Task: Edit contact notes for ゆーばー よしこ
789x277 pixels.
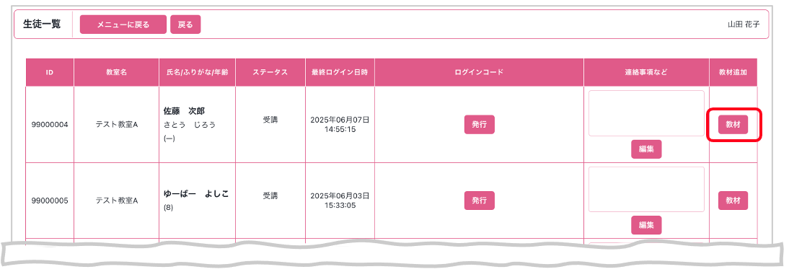Action: 646,225
